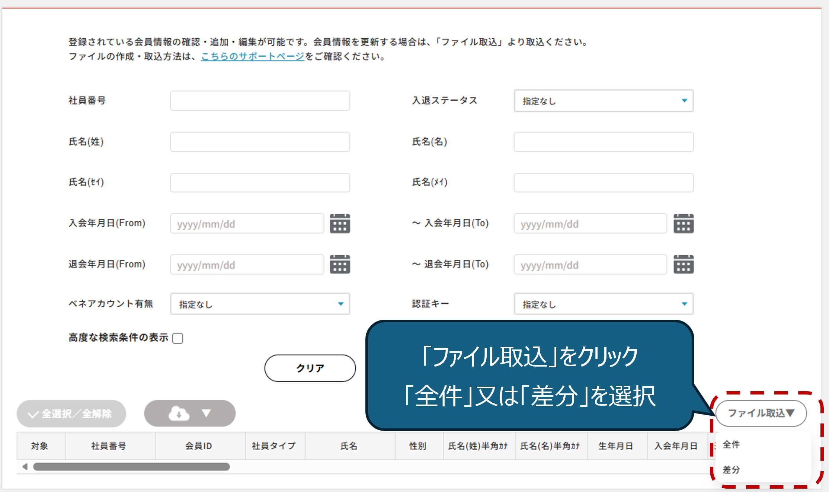This screenshot has height=492, width=829.
Task: Click the horizontal table scrollbar thumb
Action: tap(131, 466)
